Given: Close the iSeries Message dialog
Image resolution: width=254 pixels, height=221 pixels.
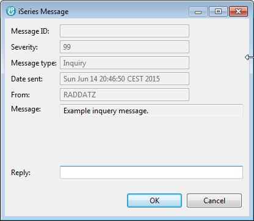Looking at the screenshot, I should click(238, 12).
